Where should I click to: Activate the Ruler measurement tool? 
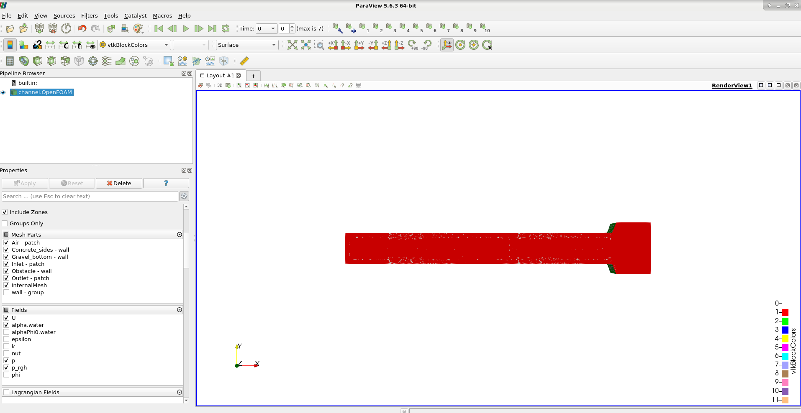click(x=244, y=61)
